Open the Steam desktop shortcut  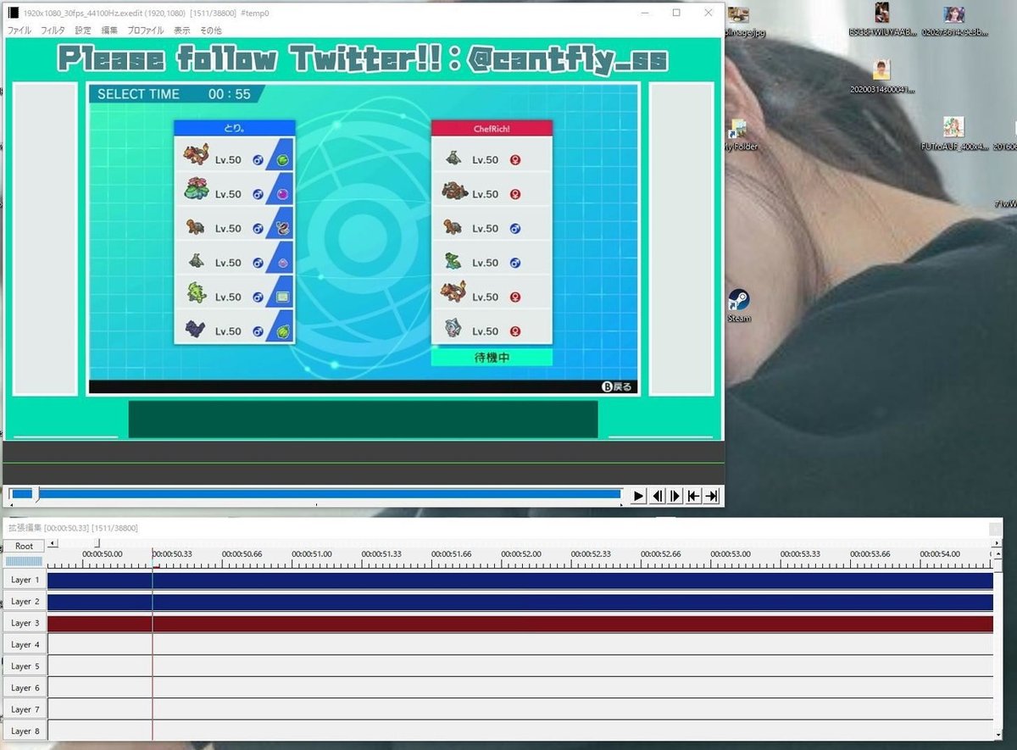[739, 305]
